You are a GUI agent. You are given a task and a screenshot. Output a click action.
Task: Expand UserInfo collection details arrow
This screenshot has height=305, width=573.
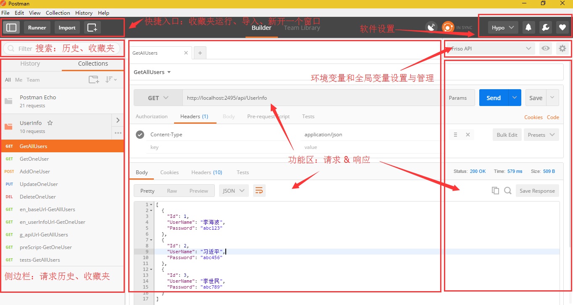coord(118,120)
